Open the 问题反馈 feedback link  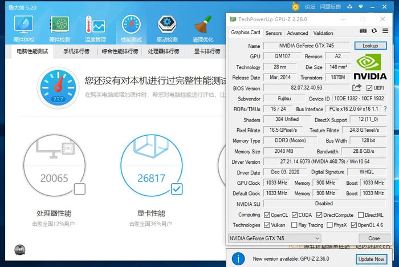click(330, 7)
